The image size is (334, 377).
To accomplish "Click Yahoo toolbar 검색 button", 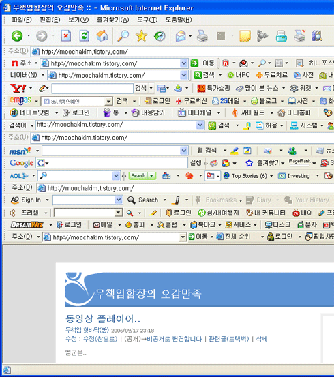I will coord(141,88).
